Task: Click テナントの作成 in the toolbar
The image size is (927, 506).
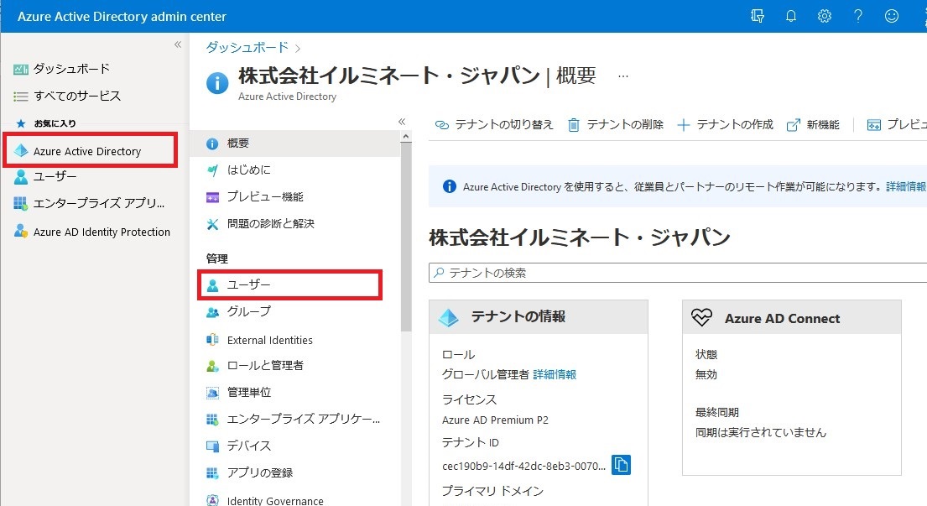Action: coord(725,124)
